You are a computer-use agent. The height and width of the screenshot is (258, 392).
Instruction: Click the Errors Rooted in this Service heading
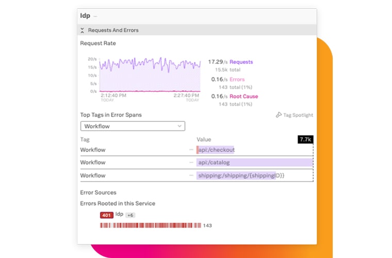click(x=118, y=203)
